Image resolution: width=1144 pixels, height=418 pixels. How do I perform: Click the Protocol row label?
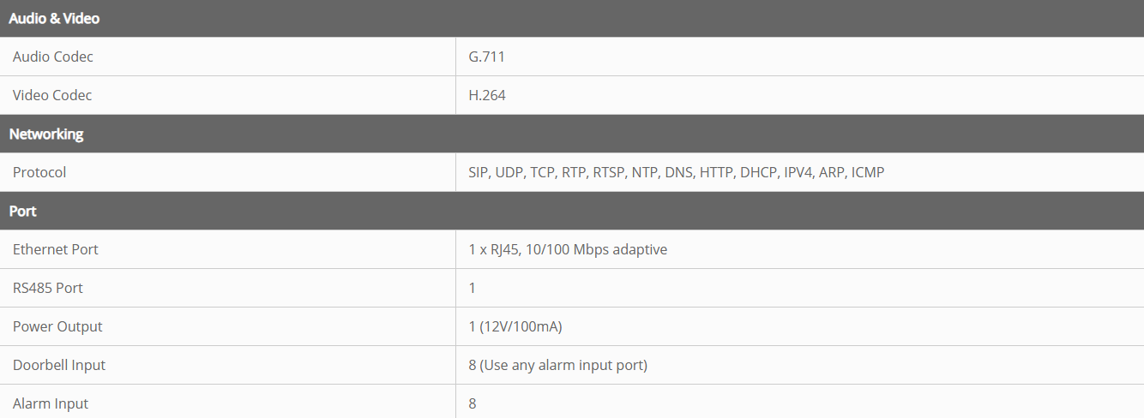click(x=39, y=172)
